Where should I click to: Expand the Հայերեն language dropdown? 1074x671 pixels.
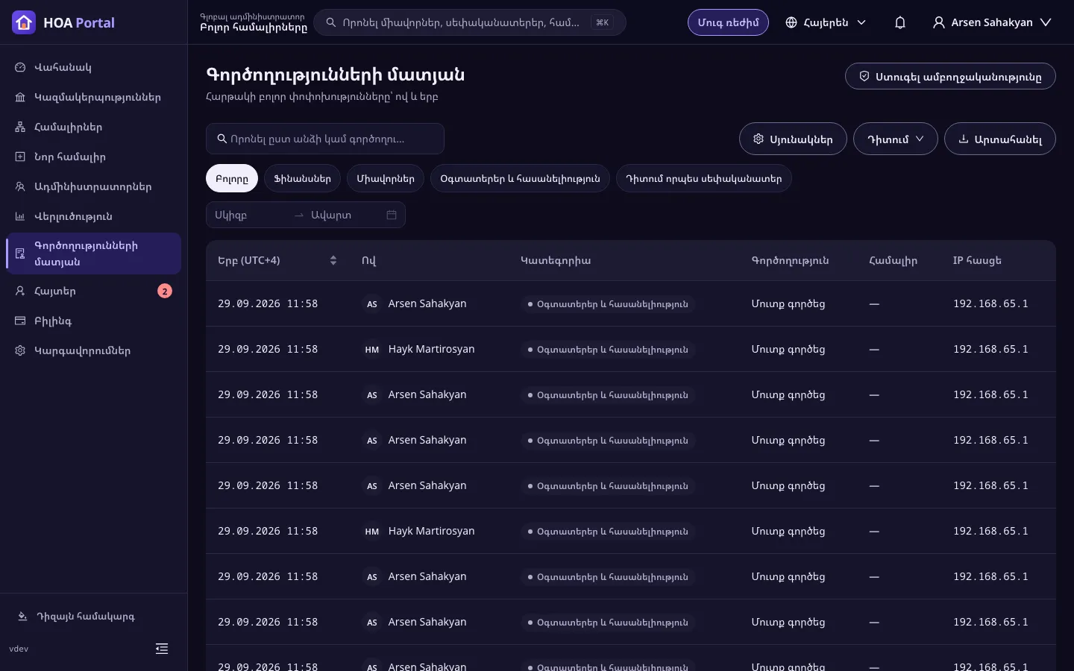pos(826,22)
